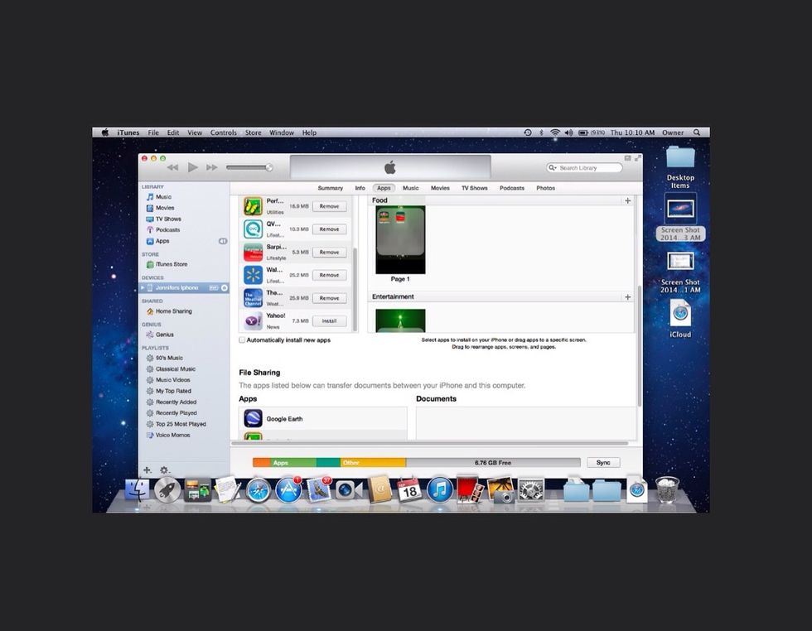Click the Weather Channel app icon

coord(254,298)
